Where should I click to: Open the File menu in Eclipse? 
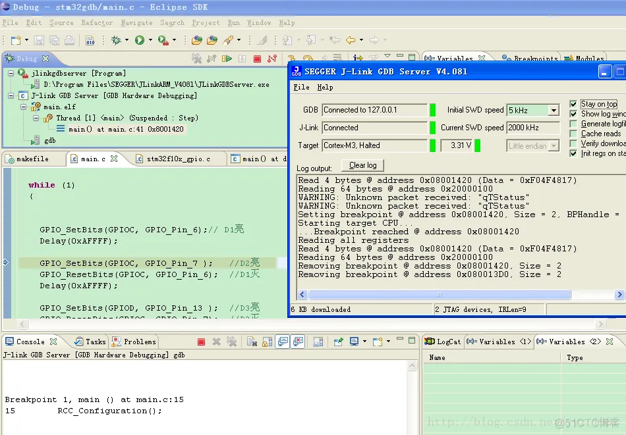point(10,23)
